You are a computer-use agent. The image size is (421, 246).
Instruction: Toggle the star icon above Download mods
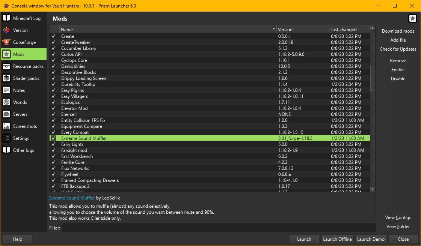pos(412,18)
